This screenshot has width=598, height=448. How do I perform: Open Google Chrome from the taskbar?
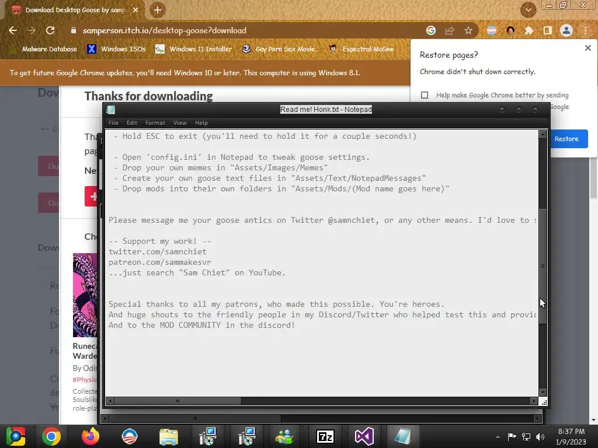51,436
